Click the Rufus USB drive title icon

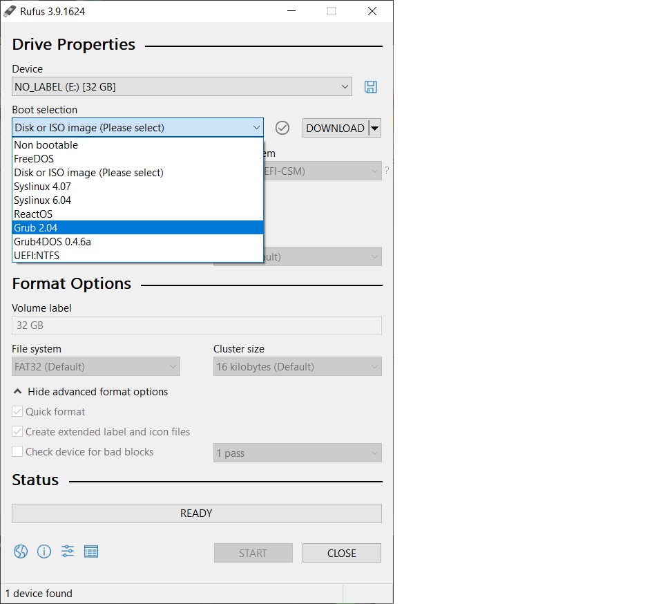pos(9,12)
